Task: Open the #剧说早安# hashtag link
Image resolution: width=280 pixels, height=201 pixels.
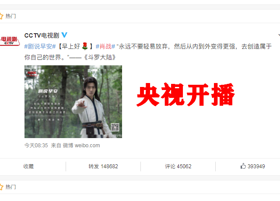Action: (40, 46)
